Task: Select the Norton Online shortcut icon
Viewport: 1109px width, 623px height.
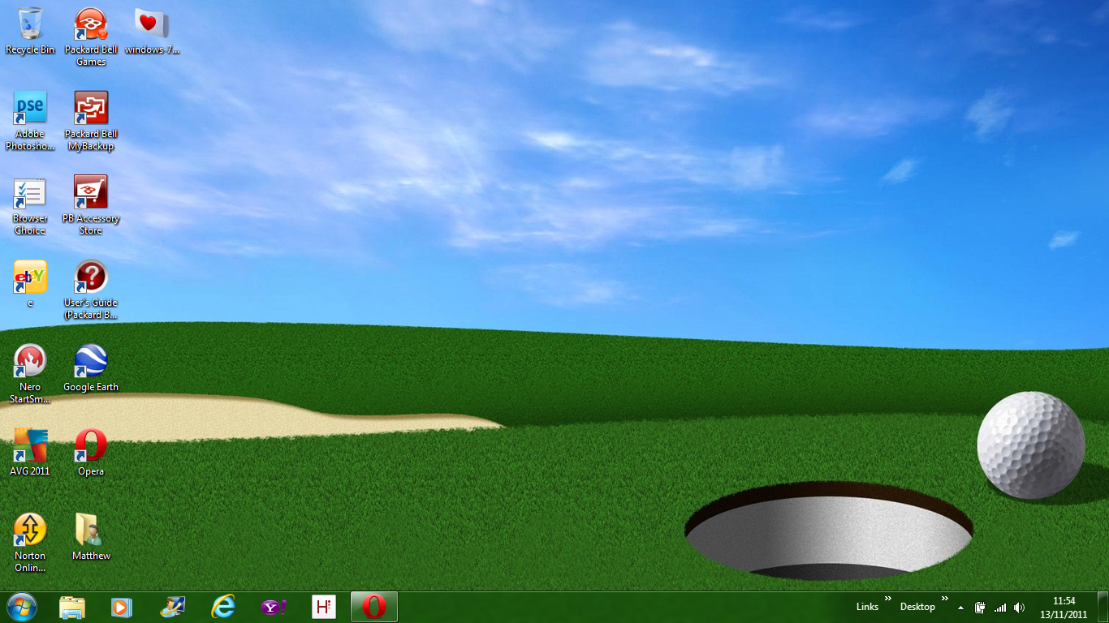Action: [30, 543]
